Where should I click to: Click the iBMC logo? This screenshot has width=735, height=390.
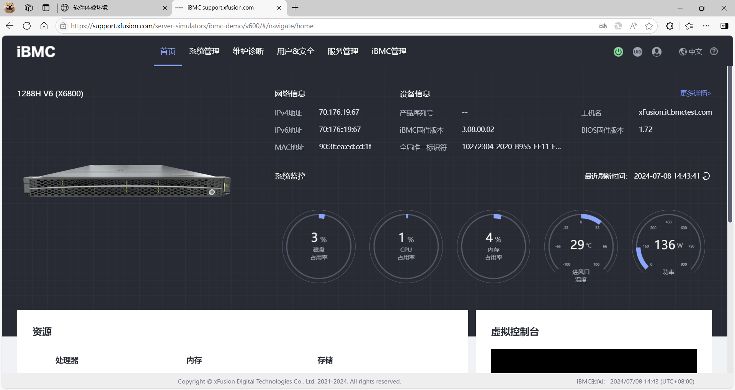click(36, 52)
